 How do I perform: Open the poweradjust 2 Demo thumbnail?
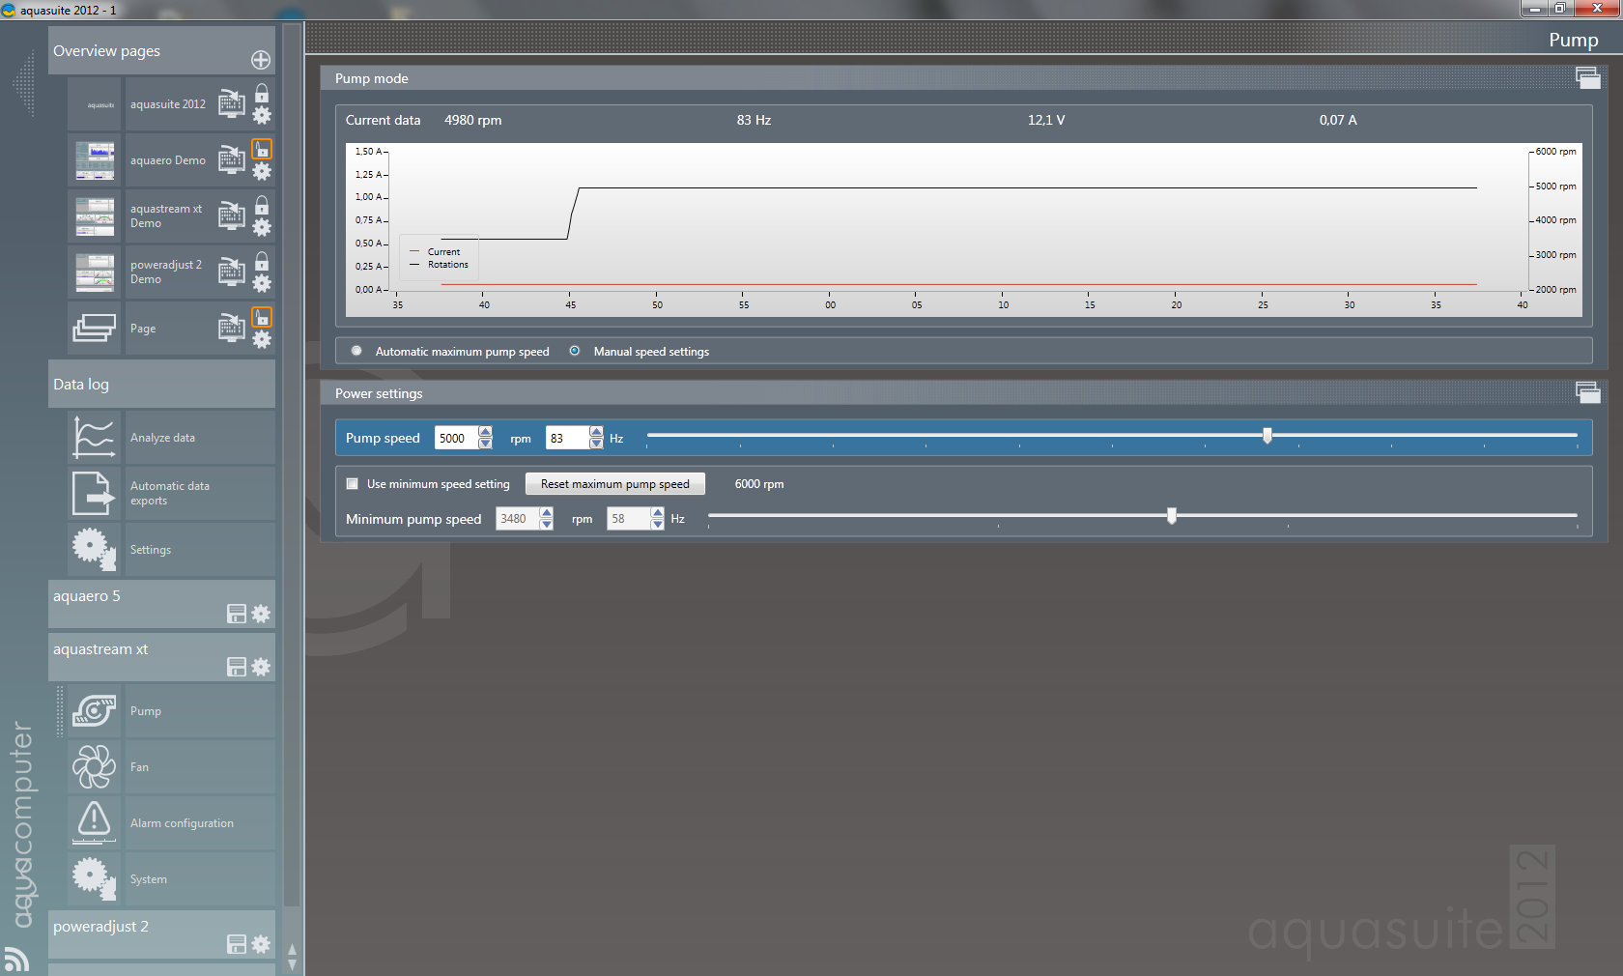point(95,273)
